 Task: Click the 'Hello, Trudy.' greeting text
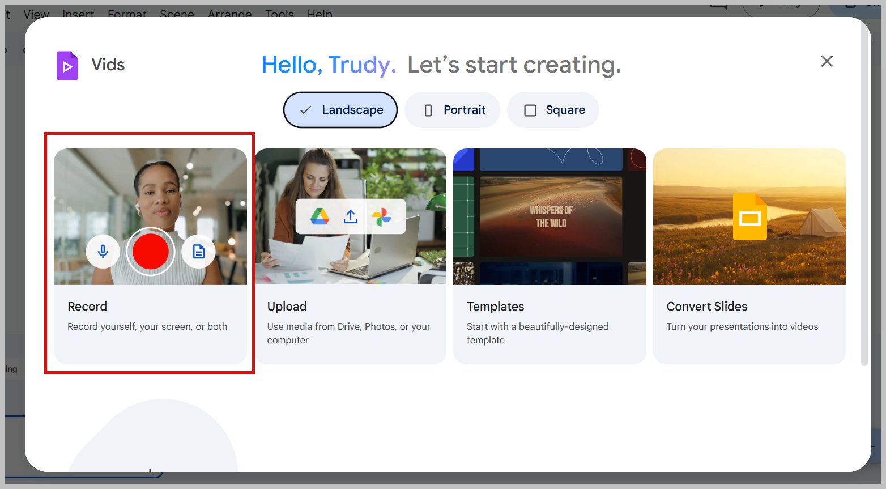pos(329,65)
